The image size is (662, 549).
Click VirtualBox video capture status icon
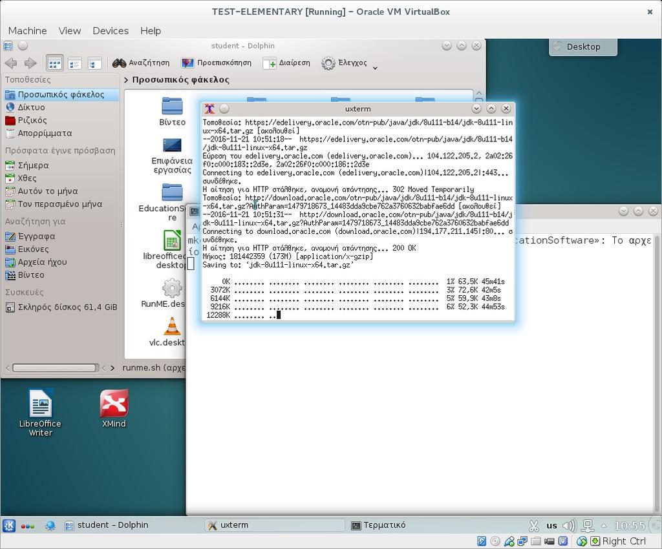pos(550,541)
